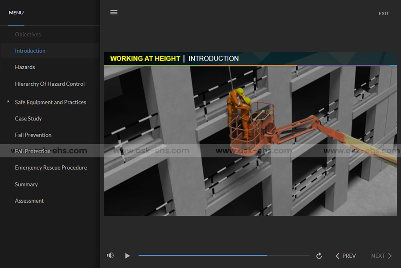Go to previous slide with PREV

(x=346, y=256)
